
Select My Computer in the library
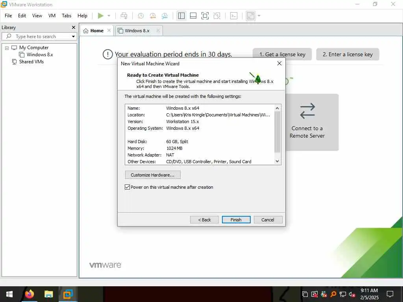tap(34, 48)
